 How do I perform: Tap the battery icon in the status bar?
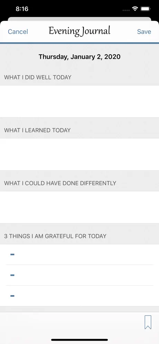[146, 9]
